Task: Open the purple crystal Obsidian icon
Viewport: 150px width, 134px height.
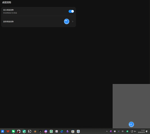Action: coord(67,131)
